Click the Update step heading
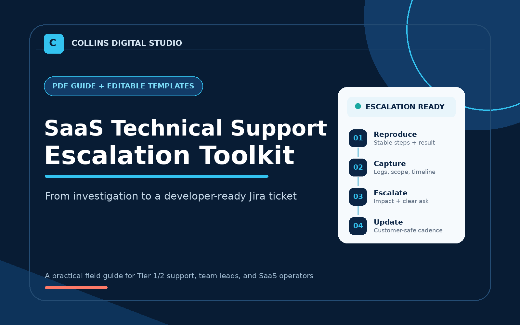The height and width of the screenshot is (325, 520). pyautogui.click(x=388, y=222)
